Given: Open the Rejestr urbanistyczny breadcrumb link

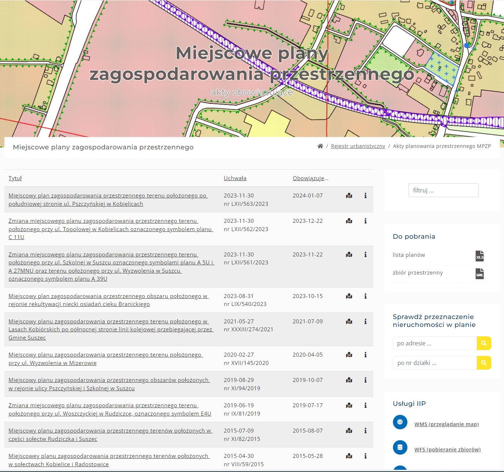Looking at the screenshot, I should 358,146.
